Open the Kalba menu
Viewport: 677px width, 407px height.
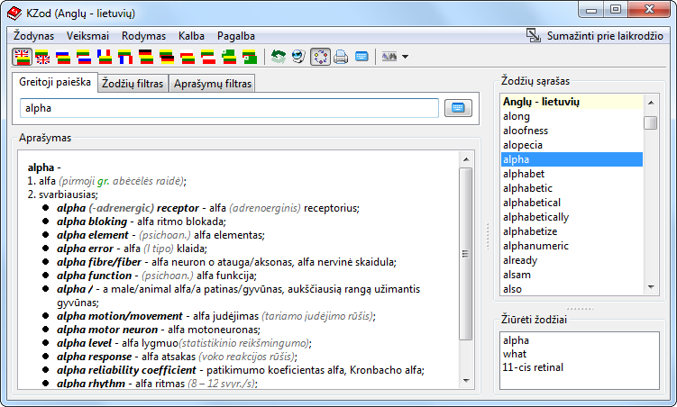click(191, 36)
